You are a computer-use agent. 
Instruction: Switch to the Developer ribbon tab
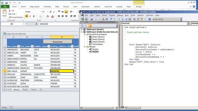tap(85, 7)
